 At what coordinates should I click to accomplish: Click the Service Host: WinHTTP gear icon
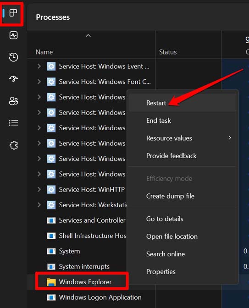tap(51, 190)
